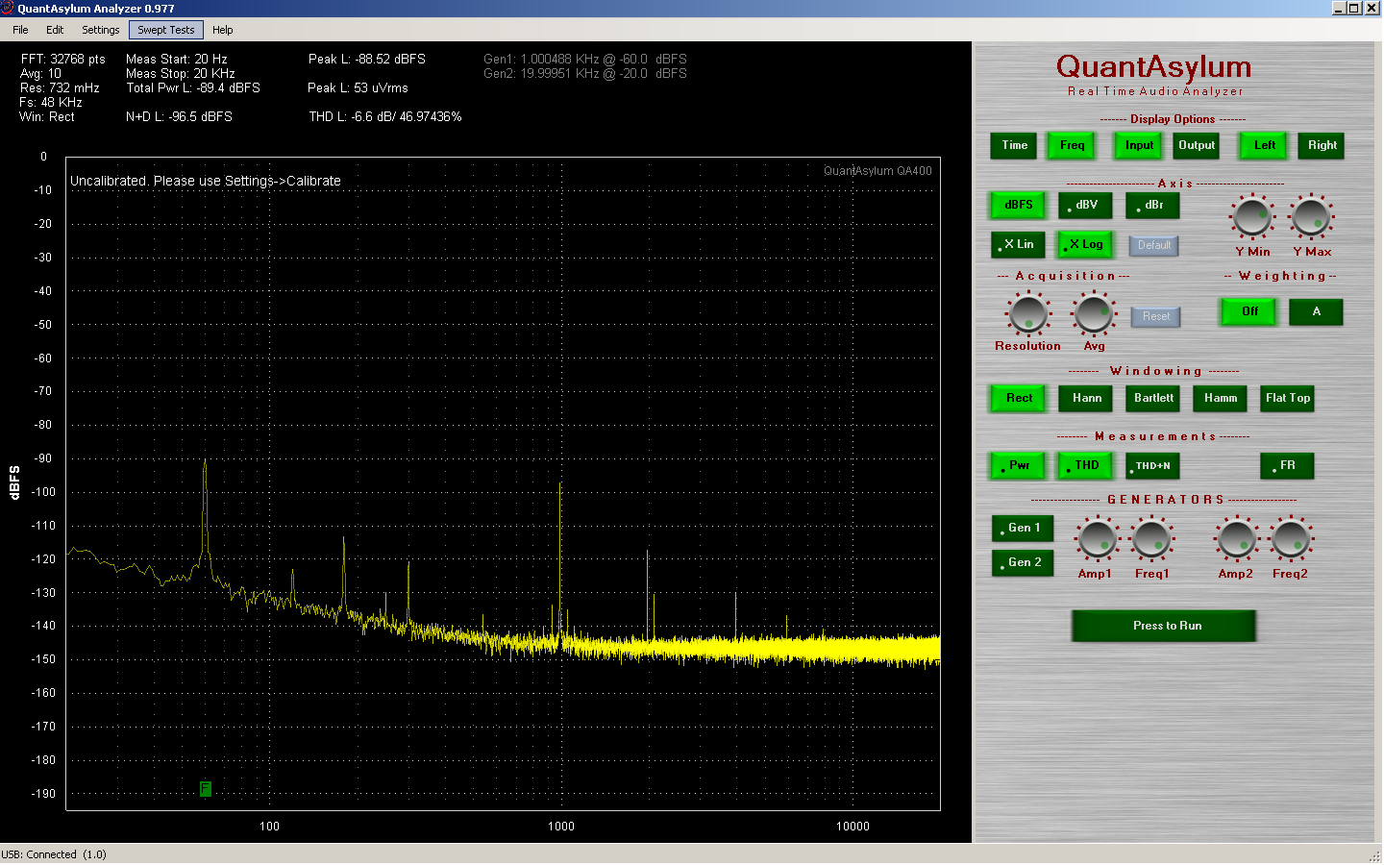Click the acquisition Reset button

(1156, 317)
